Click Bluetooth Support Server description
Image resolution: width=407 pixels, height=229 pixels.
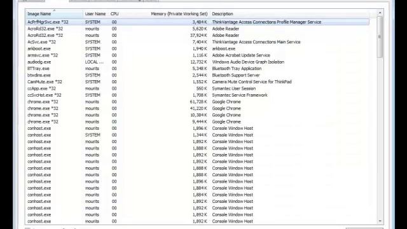click(x=236, y=75)
